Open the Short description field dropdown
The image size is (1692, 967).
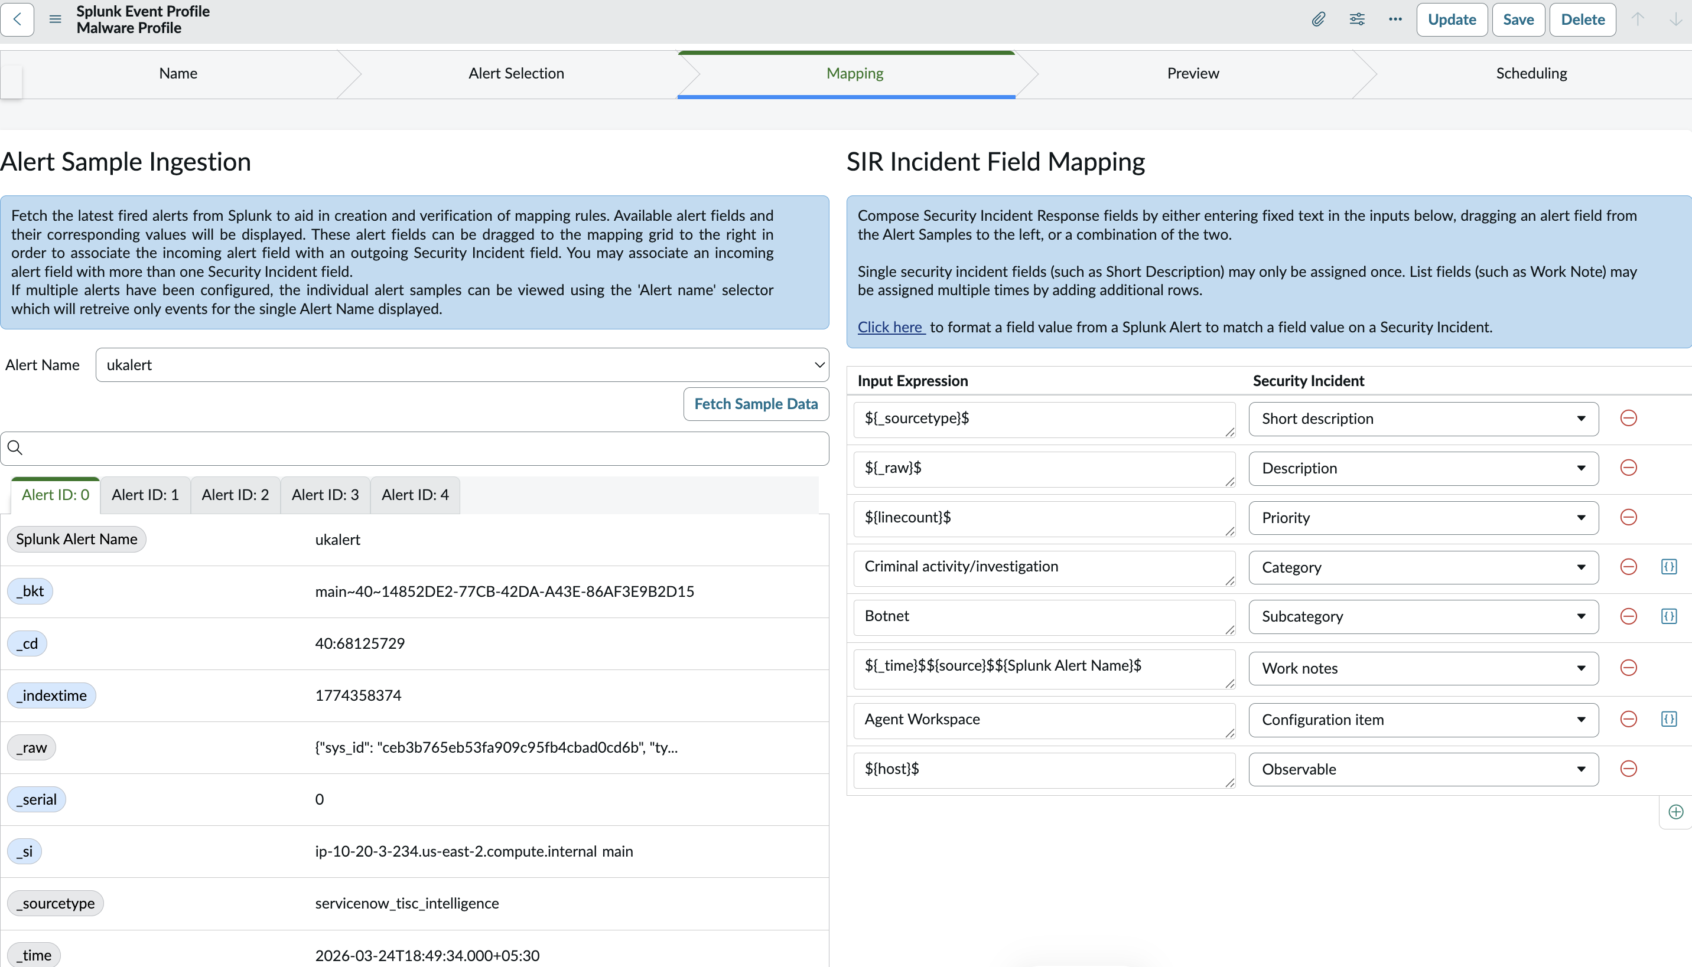1423,419
